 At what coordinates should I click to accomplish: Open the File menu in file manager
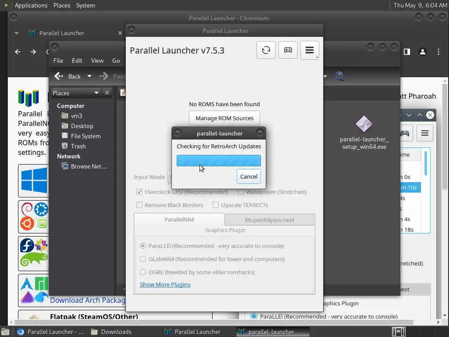58,61
